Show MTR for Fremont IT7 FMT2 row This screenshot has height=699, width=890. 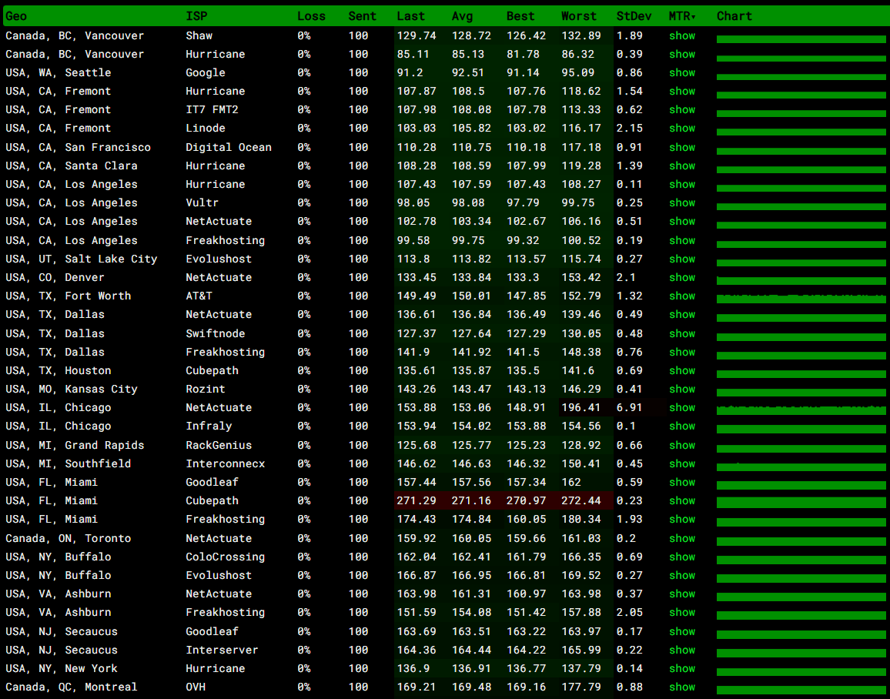click(x=681, y=110)
